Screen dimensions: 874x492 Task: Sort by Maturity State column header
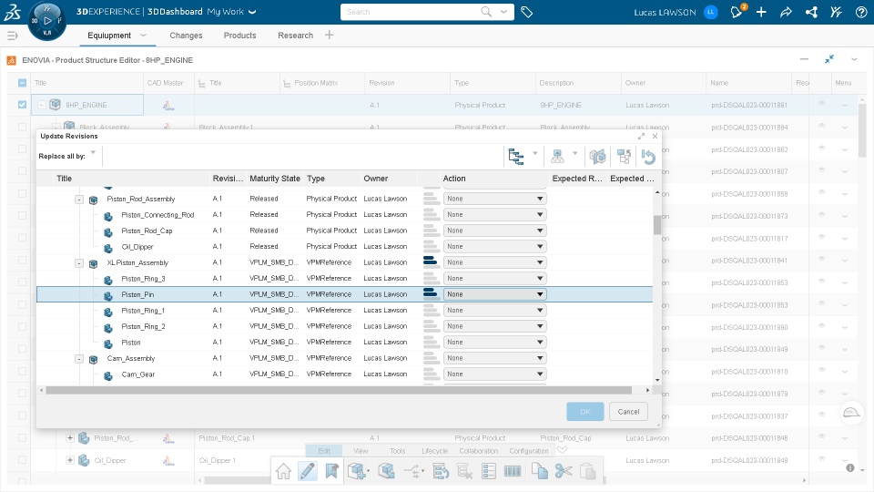[275, 179]
